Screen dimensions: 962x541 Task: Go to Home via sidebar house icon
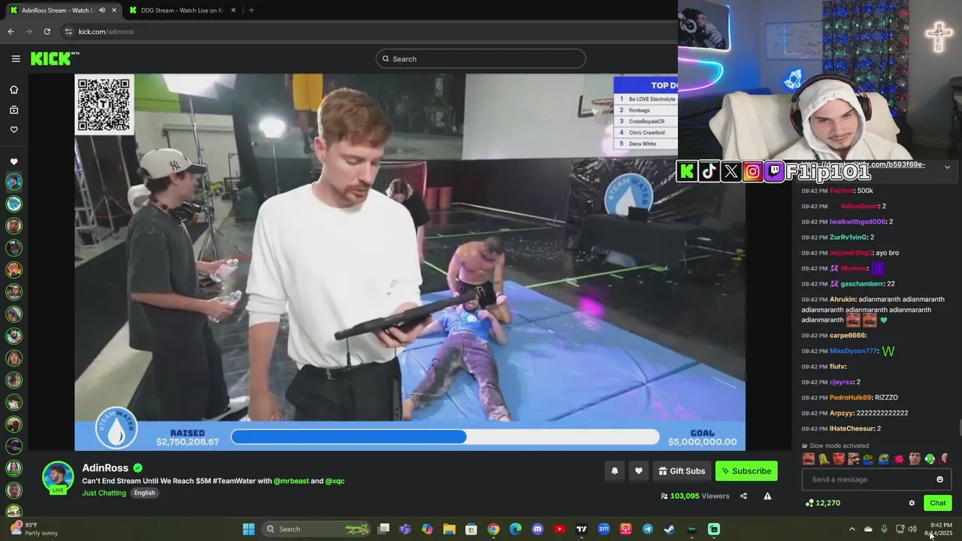[x=14, y=90]
